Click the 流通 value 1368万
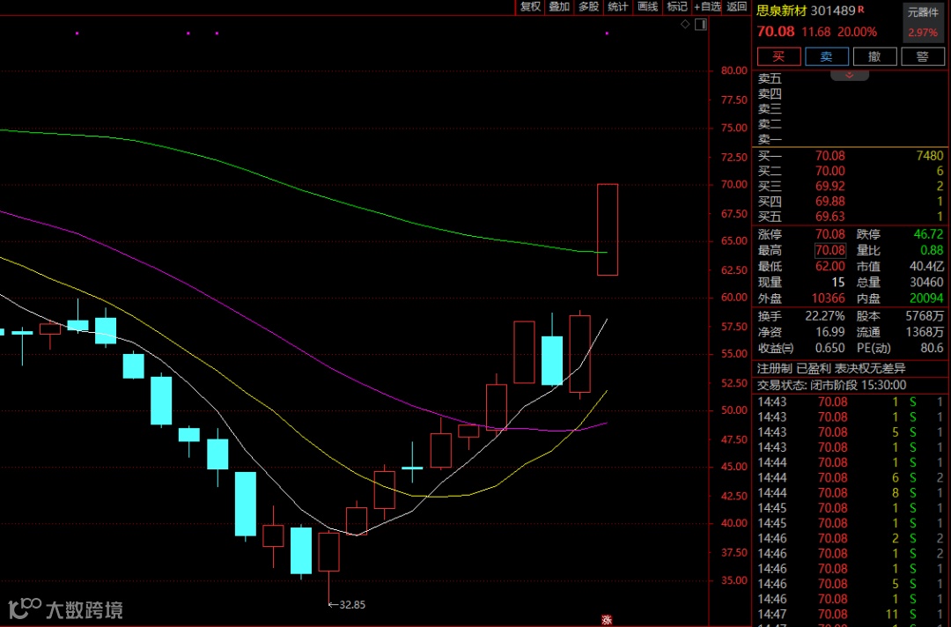This screenshot has width=951, height=627. (925, 332)
